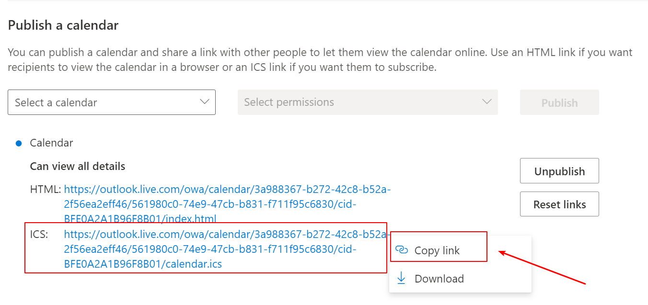
Task: Click the chain icon beside Copy link
Action: [402, 250]
